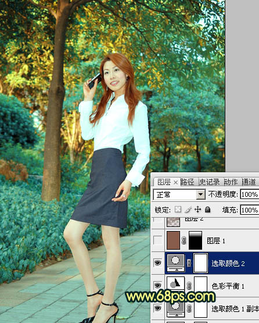259x323 pixels.
Task: Click the 填充 fill value field
Action: pos(250,210)
